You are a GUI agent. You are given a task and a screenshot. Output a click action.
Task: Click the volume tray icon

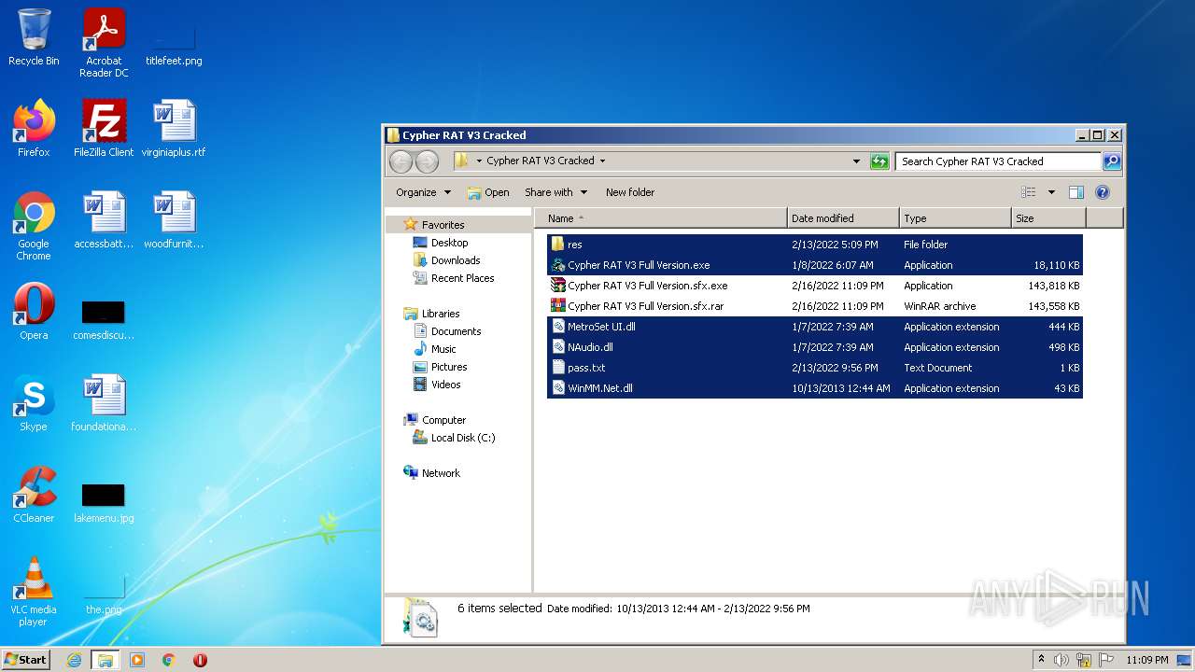pyautogui.click(x=1061, y=660)
